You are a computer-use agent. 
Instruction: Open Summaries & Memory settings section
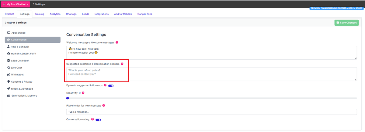24,96
